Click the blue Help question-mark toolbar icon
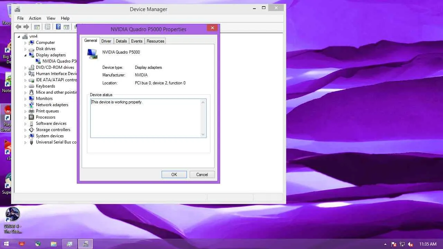 tap(58, 27)
